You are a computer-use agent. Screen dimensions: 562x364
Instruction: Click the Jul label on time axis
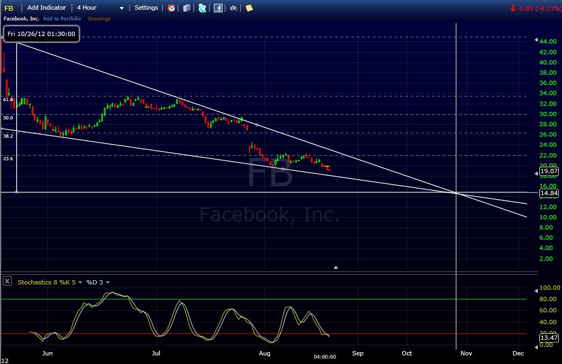tap(156, 353)
